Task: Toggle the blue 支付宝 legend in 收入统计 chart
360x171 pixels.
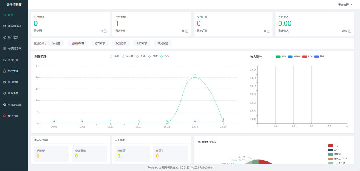Action: pyautogui.click(x=294, y=57)
